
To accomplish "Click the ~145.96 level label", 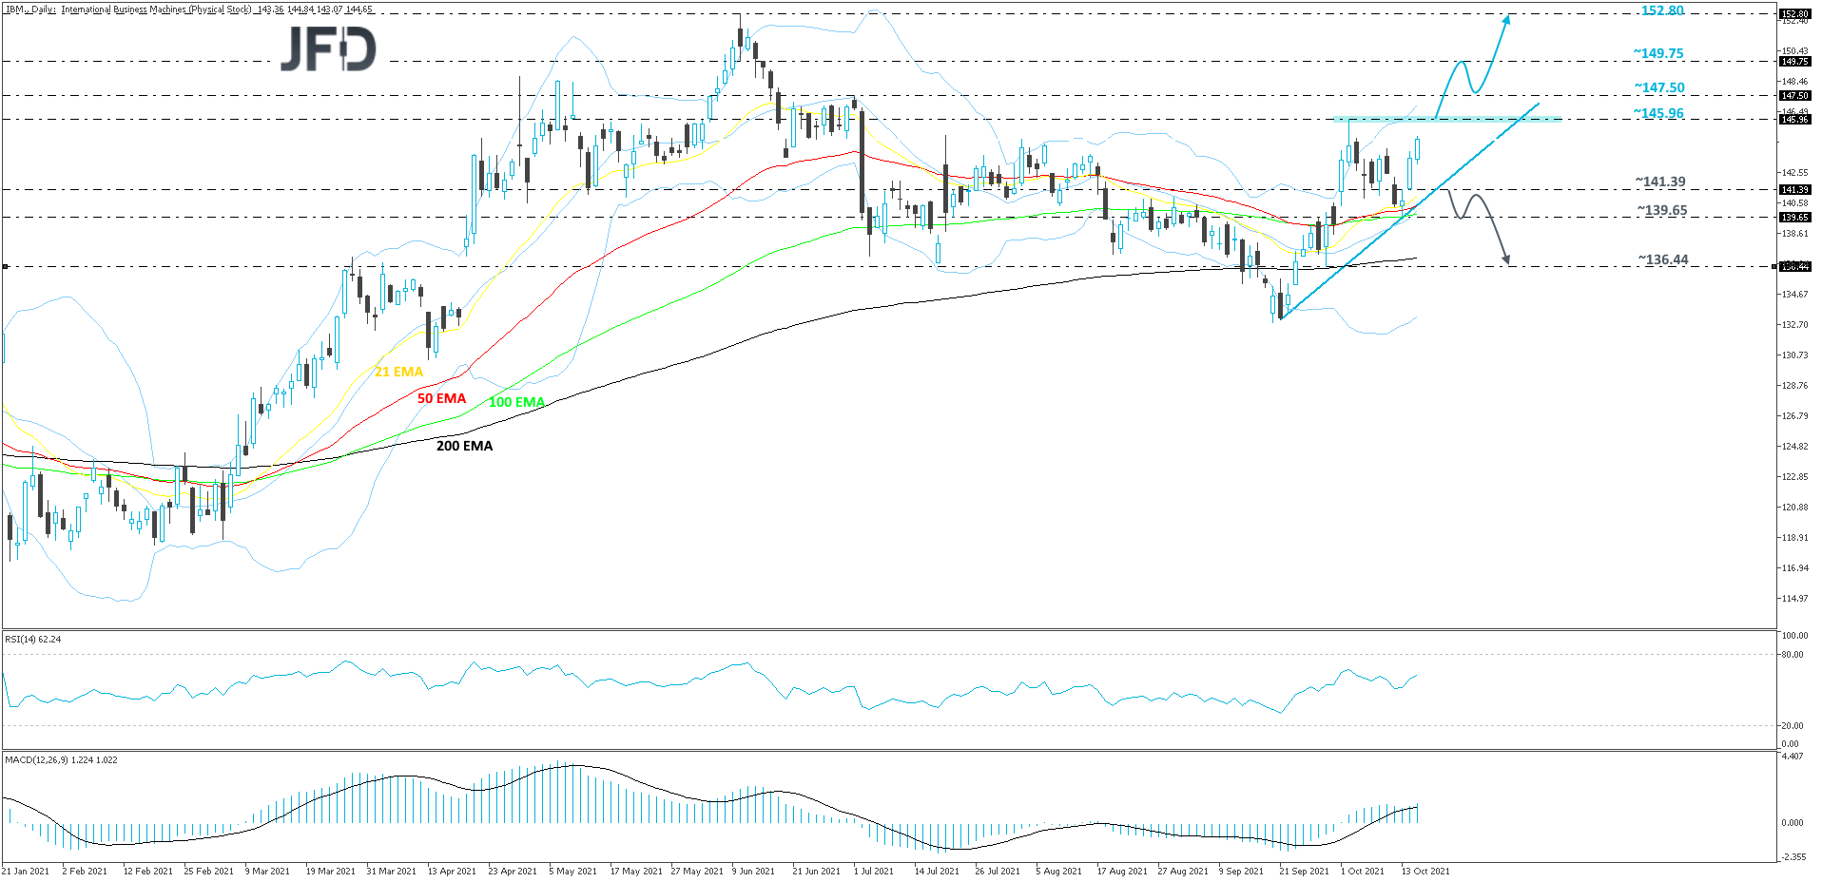I will click(x=1659, y=113).
